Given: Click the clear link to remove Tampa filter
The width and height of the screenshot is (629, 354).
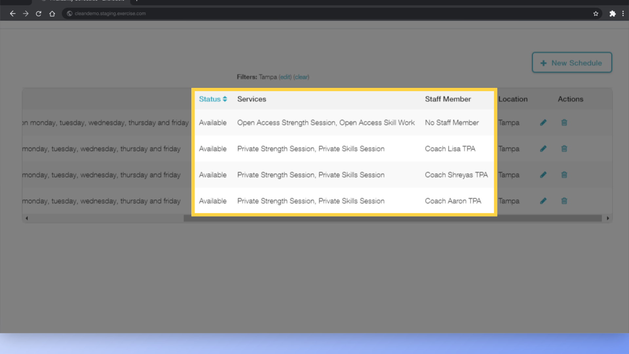Looking at the screenshot, I should pyautogui.click(x=301, y=77).
